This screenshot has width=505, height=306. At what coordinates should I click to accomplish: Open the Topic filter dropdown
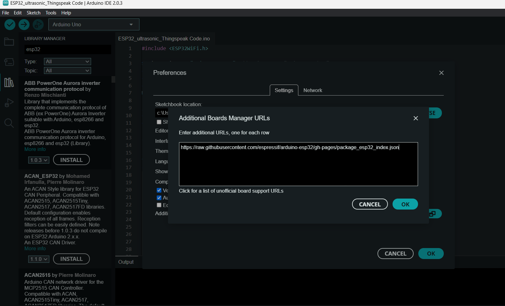67,70
